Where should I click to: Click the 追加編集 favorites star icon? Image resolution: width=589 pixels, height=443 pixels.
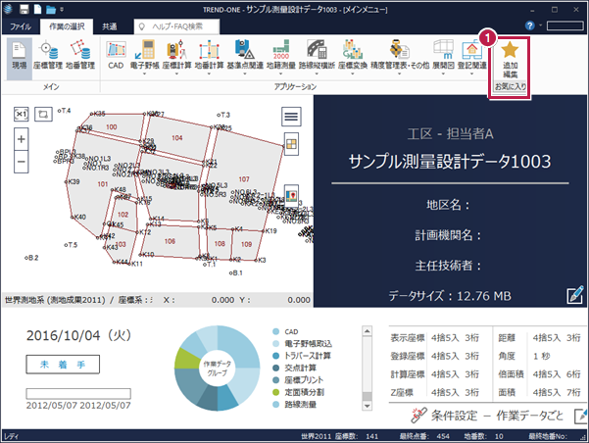point(510,60)
